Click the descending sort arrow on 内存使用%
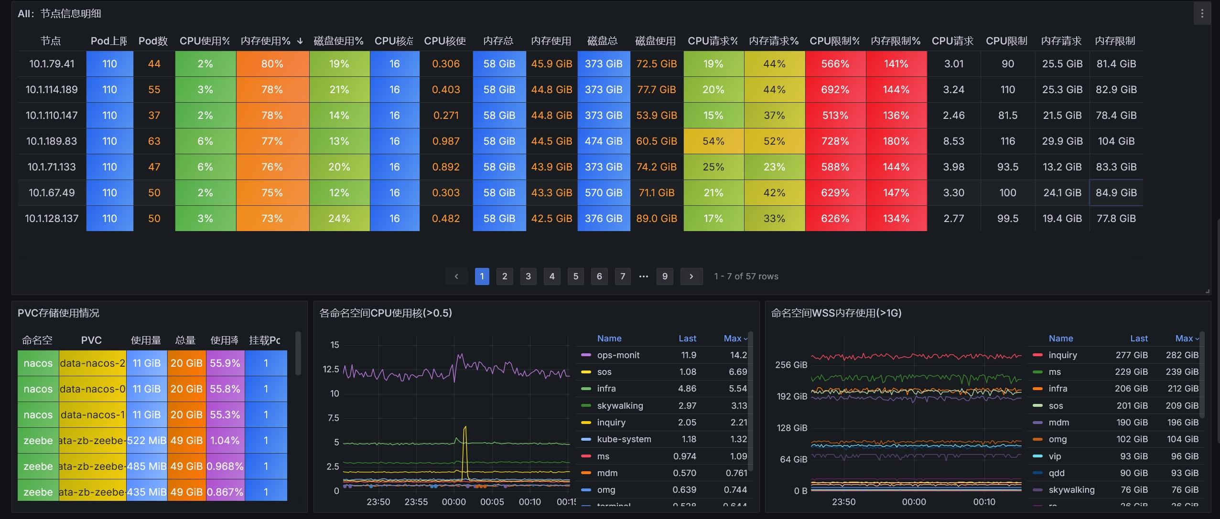The height and width of the screenshot is (519, 1220). (x=300, y=41)
